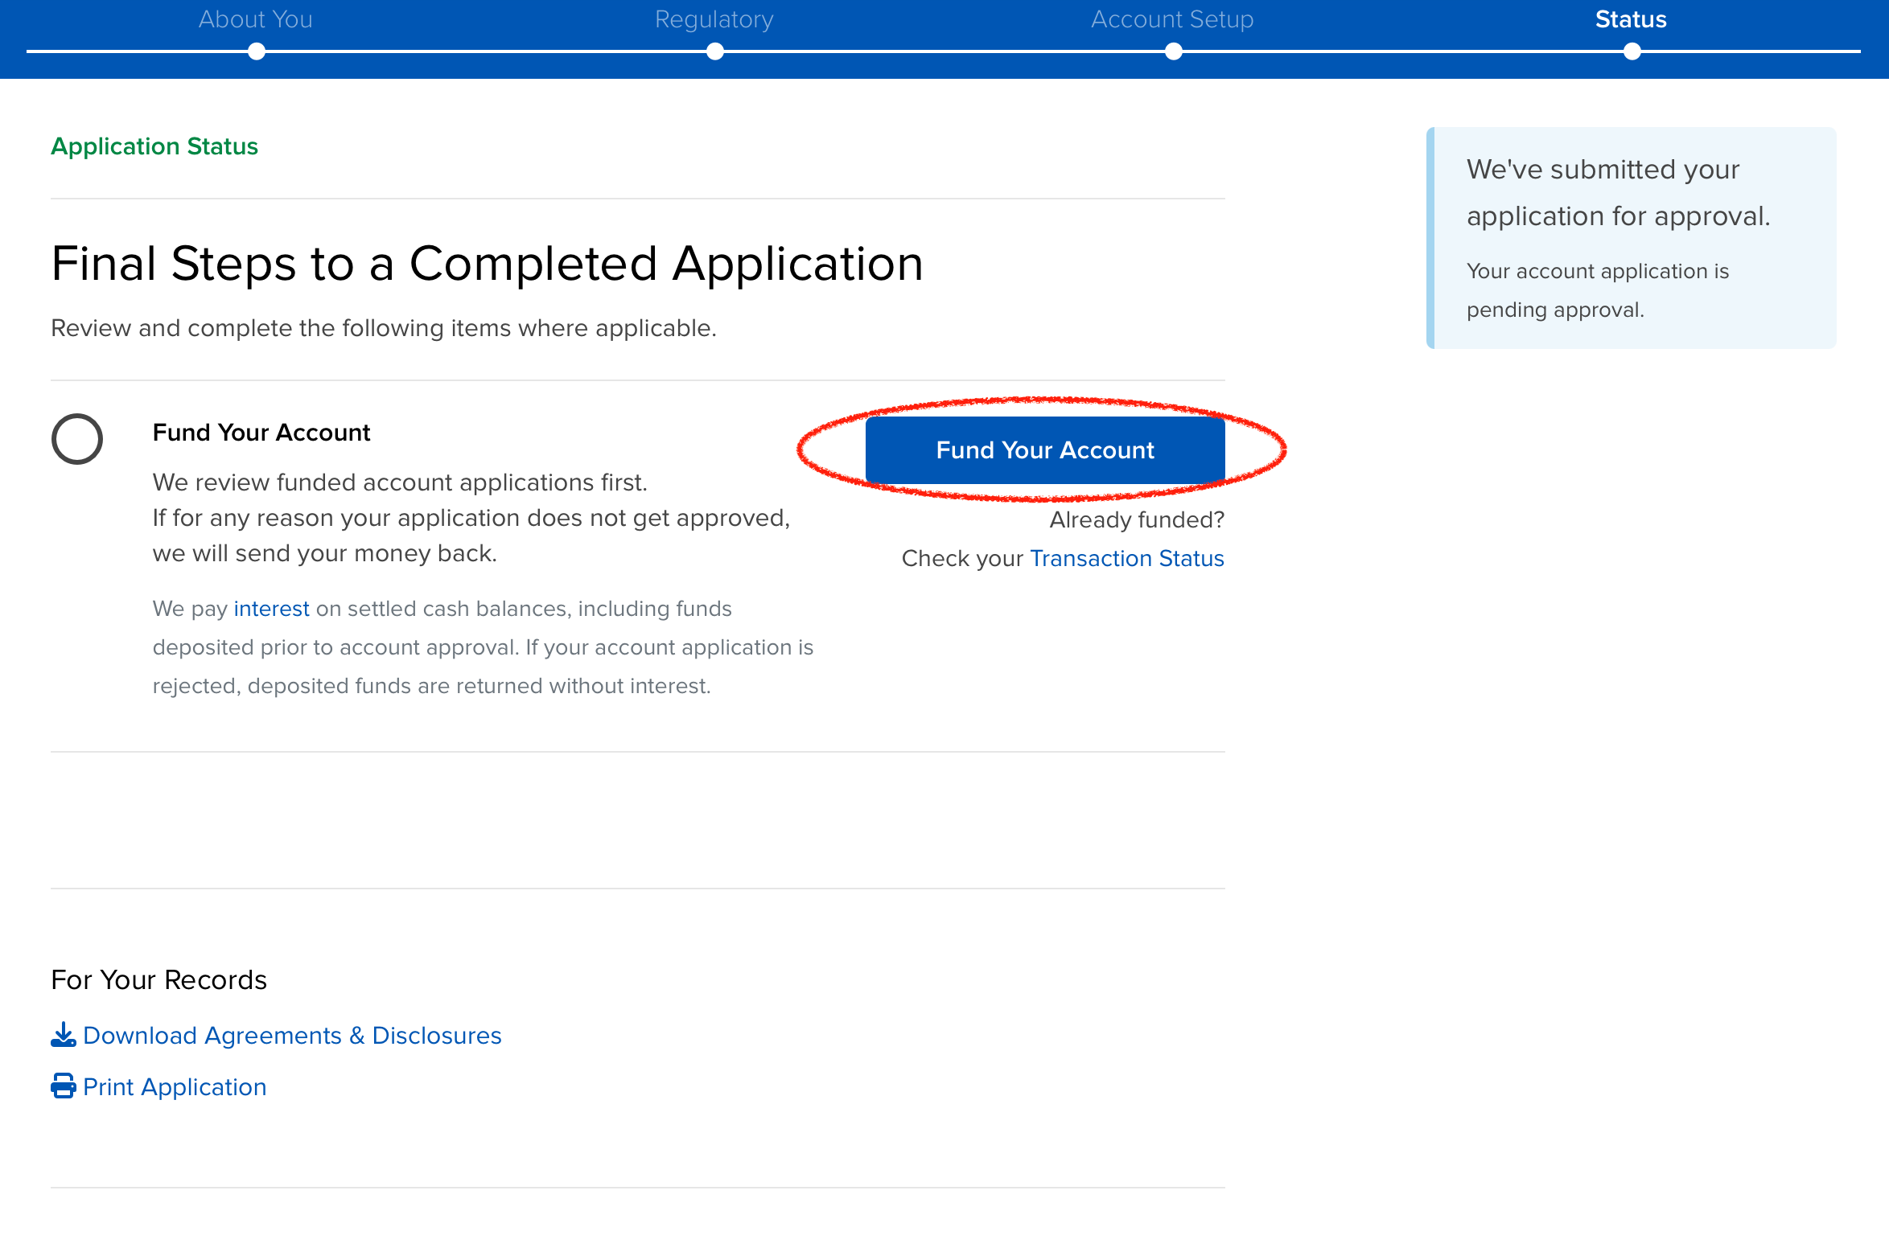Click Download Agreements & Disclosures link

[x=292, y=1035]
